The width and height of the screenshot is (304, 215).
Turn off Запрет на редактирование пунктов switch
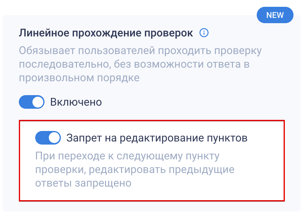[48, 138]
